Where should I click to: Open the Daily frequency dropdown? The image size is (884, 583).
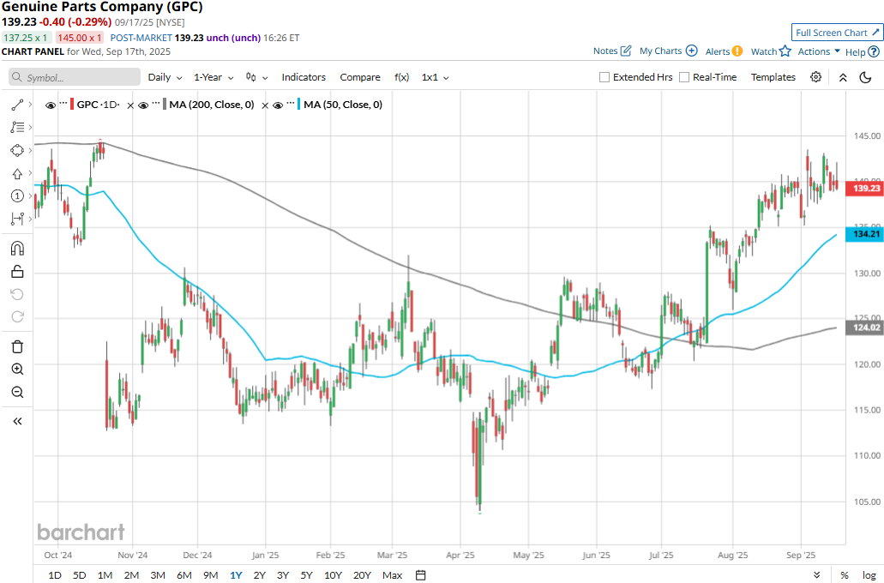coord(165,77)
